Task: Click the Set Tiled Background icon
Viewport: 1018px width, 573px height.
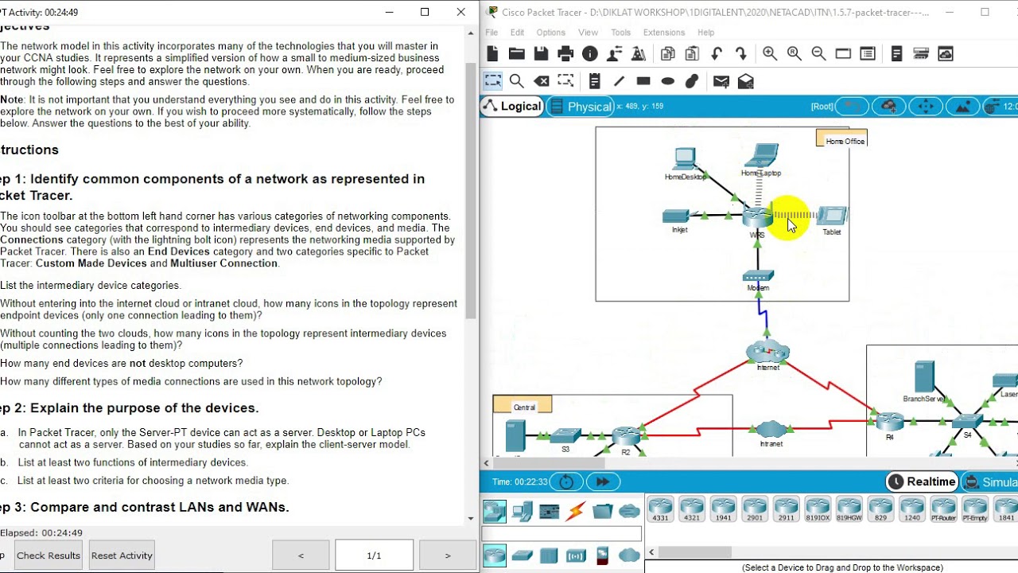Action: click(962, 107)
